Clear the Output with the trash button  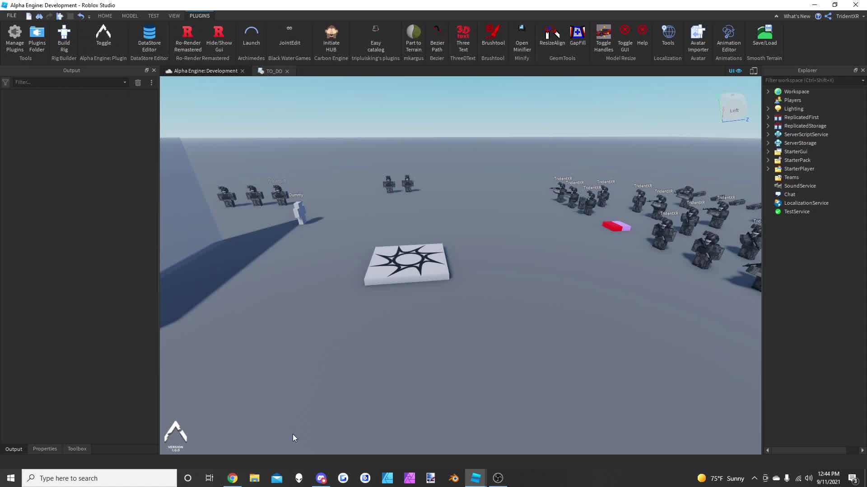click(x=138, y=83)
